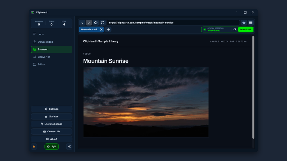287x161 pixels.
Task: Open a new browser tab
Action: pyautogui.click(x=108, y=30)
